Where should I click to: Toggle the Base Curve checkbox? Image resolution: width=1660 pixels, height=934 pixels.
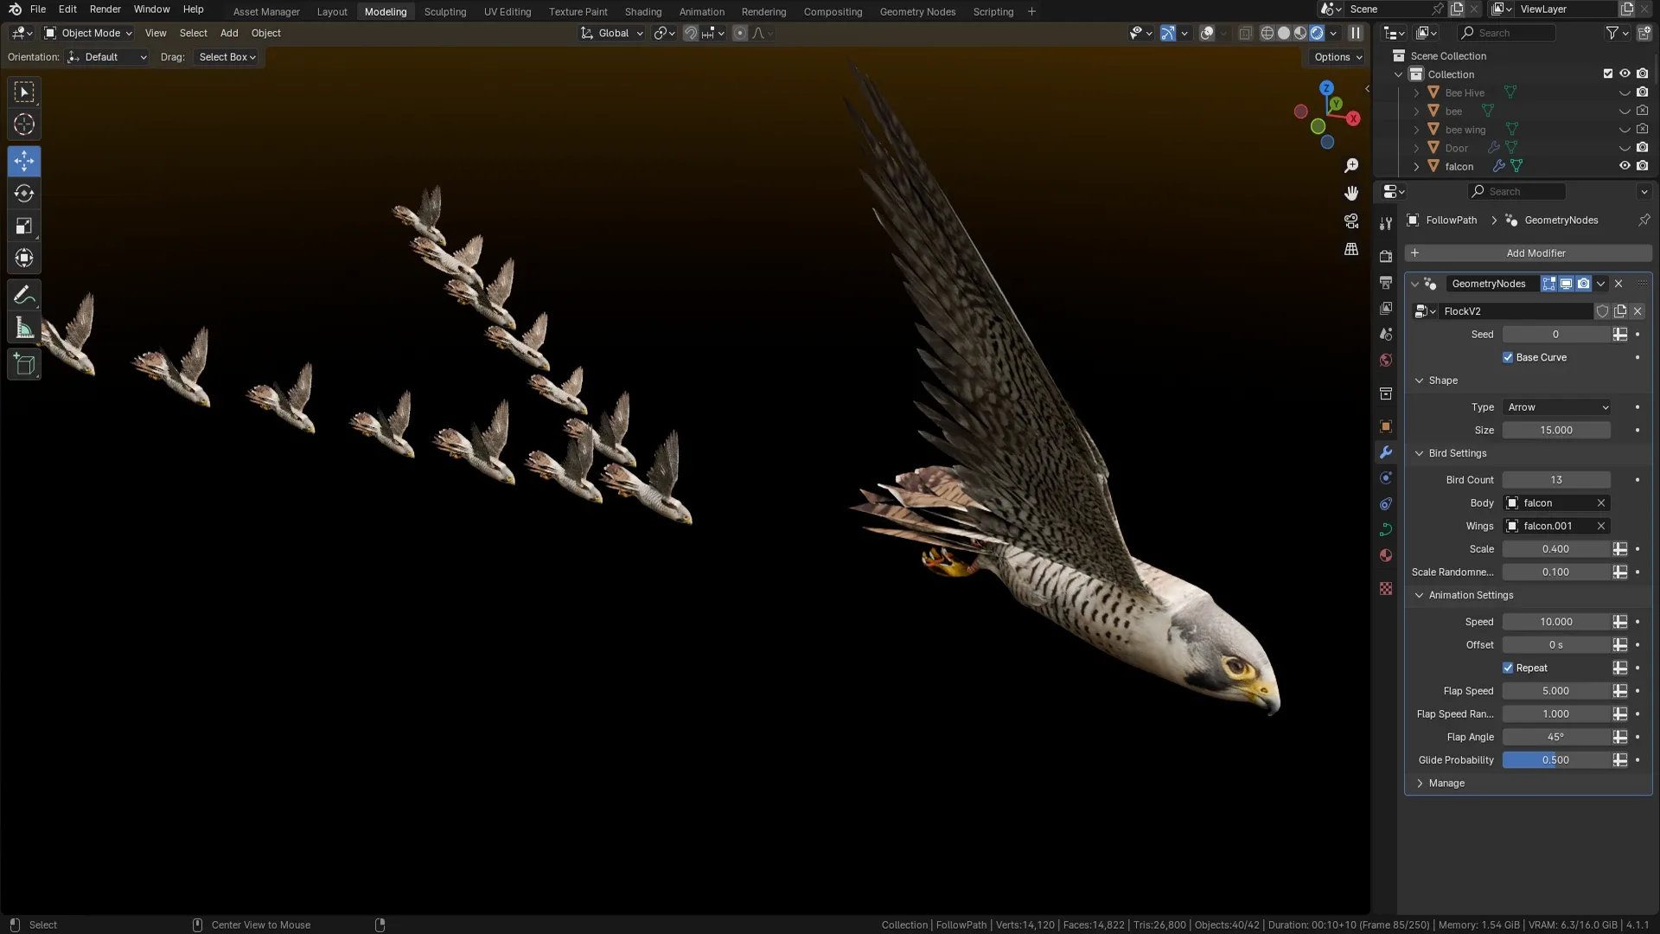click(x=1508, y=357)
